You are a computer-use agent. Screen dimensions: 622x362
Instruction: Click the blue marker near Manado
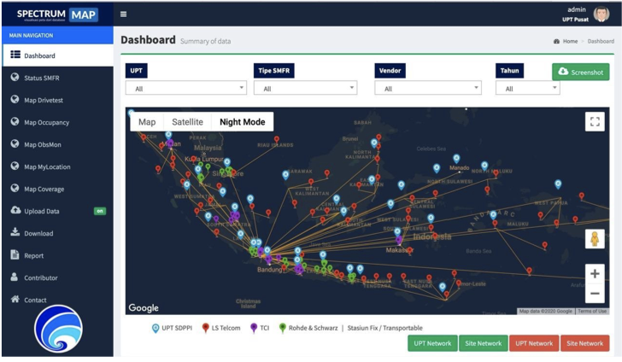pyautogui.click(x=456, y=159)
